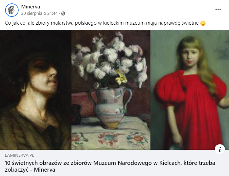
Task: Open the LAMINERVA.PL source domain link
Action: 19,155
